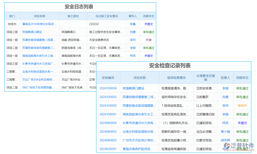Click inspector 胡学辉 in check records
The height and width of the screenshot is (154, 257).
click(x=225, y=140)
